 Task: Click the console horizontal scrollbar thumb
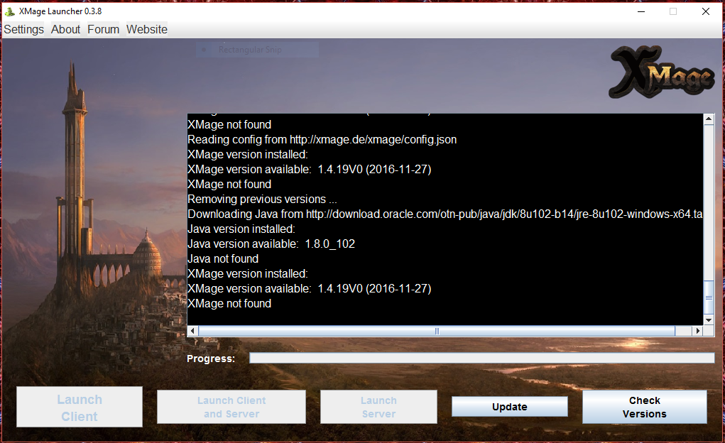(437, 331)
